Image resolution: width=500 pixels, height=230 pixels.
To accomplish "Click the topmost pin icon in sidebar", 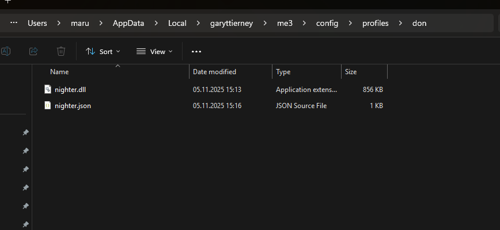I will click(25, 133).
